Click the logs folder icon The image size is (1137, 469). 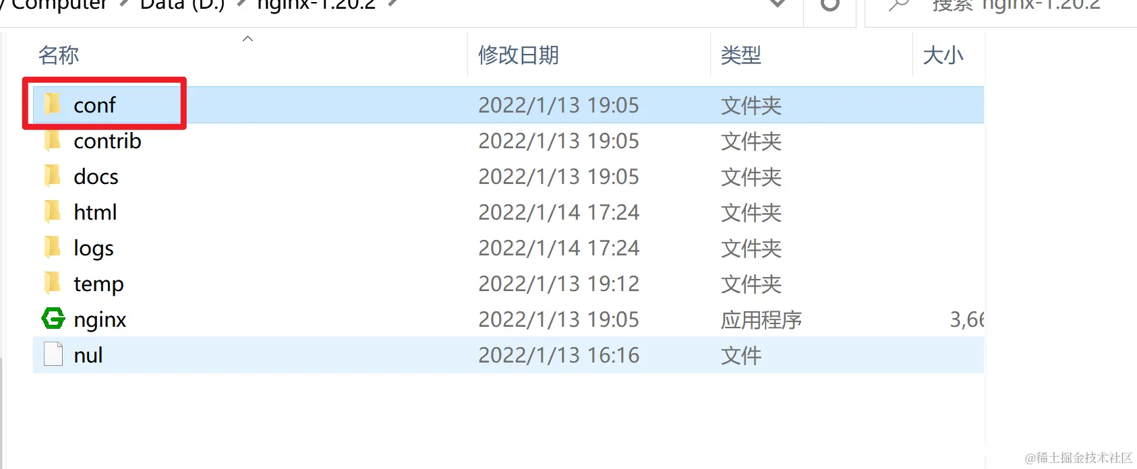[x=53, y=247]
